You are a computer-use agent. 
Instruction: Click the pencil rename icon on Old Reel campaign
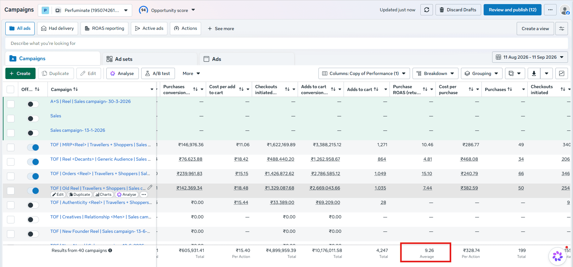click(150, 187)
